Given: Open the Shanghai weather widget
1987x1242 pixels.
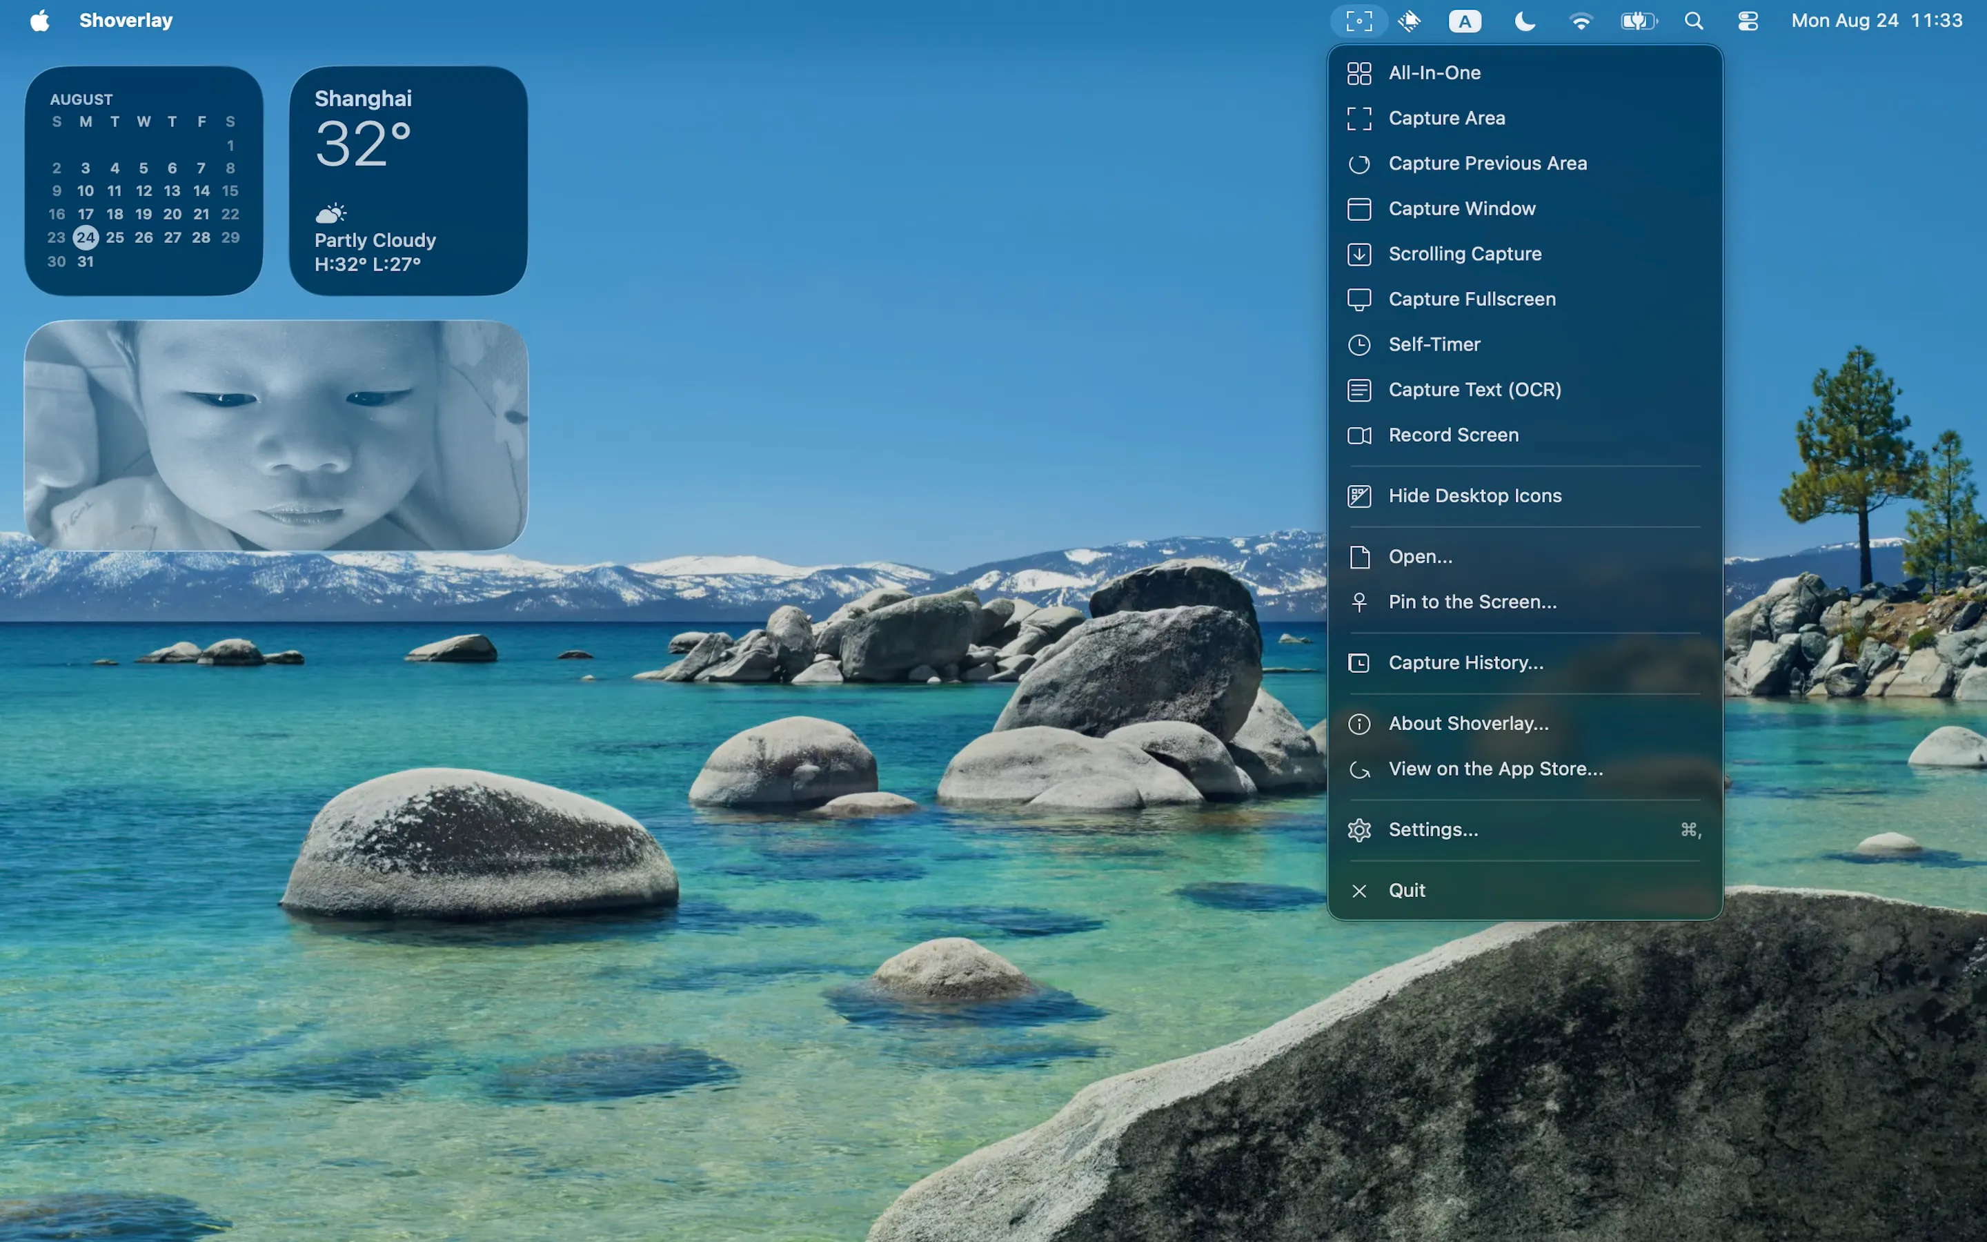Looking at the screenshot, I should pyautogui.click(x=408, y=181).
